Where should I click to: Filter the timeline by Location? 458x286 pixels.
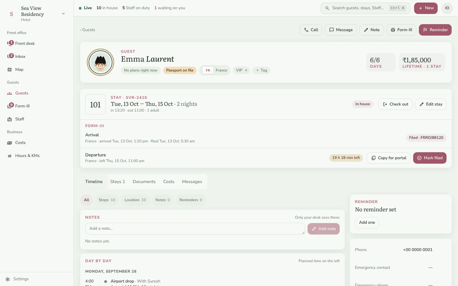tap(135, 200)
